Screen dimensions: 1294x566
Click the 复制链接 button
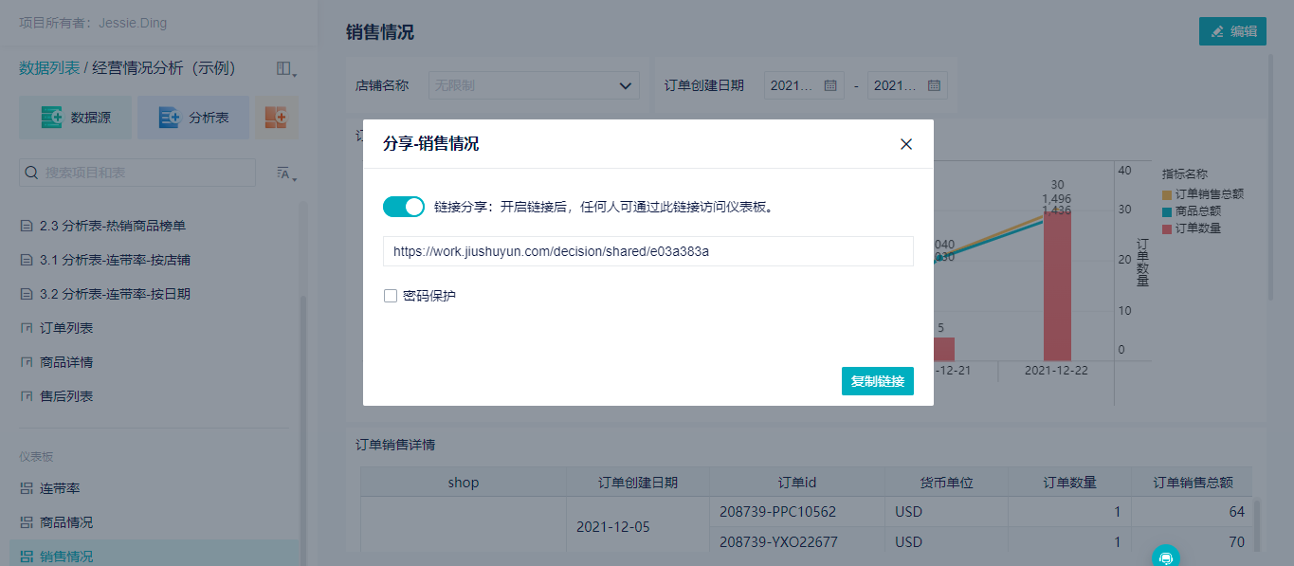[x=877, y=381]
